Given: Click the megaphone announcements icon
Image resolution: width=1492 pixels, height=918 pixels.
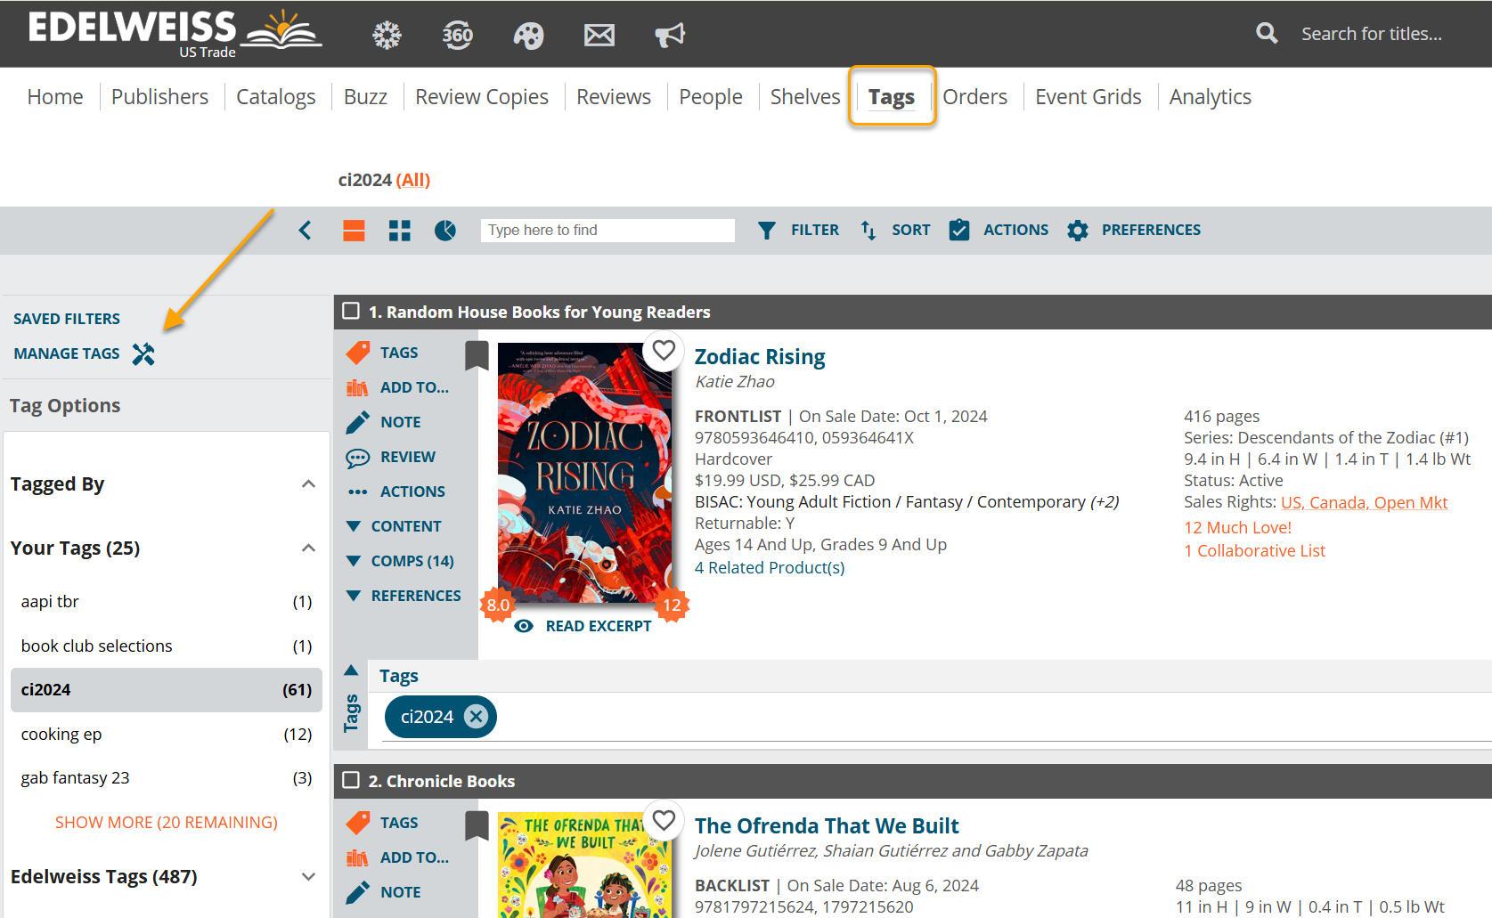Looking at the screenshot, I should [670, 35].
